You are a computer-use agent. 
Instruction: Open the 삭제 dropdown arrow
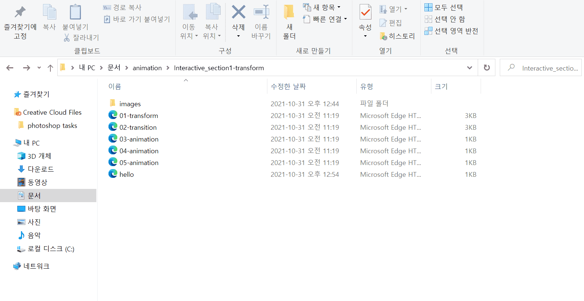pyautogui.click(x=238, y=36)
